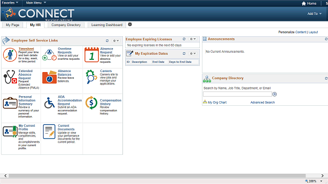Open the Current Documents page icon
The height and width of the screenshot is (184, 328).
[49, 131]
